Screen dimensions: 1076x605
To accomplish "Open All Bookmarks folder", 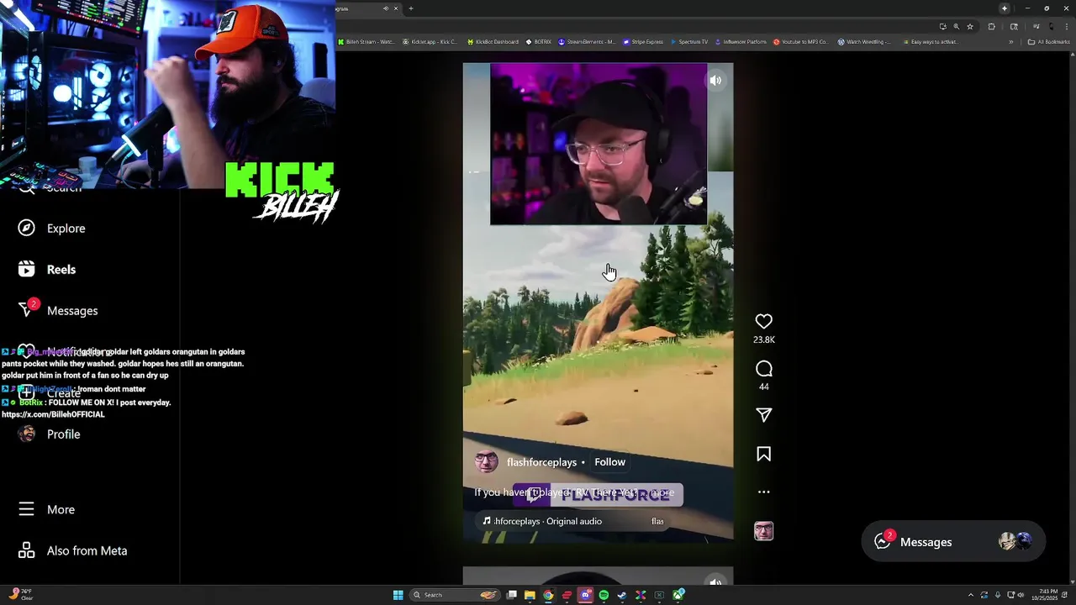I will point(1048,42).
